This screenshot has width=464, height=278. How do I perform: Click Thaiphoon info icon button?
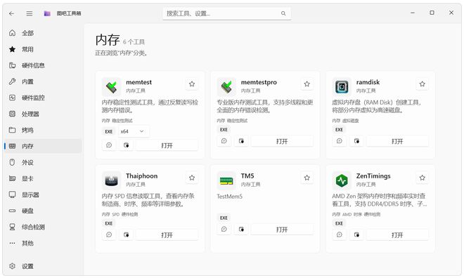tap(109, 235)
